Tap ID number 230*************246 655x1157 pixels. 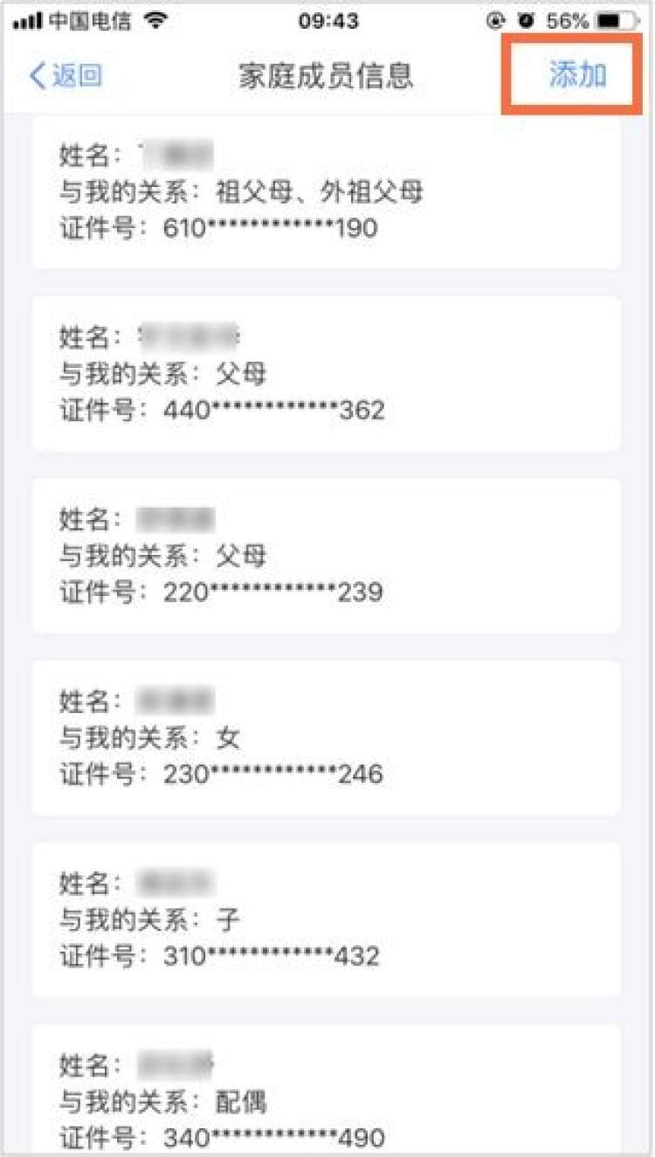pyautogui.click(x=273, y=774)
